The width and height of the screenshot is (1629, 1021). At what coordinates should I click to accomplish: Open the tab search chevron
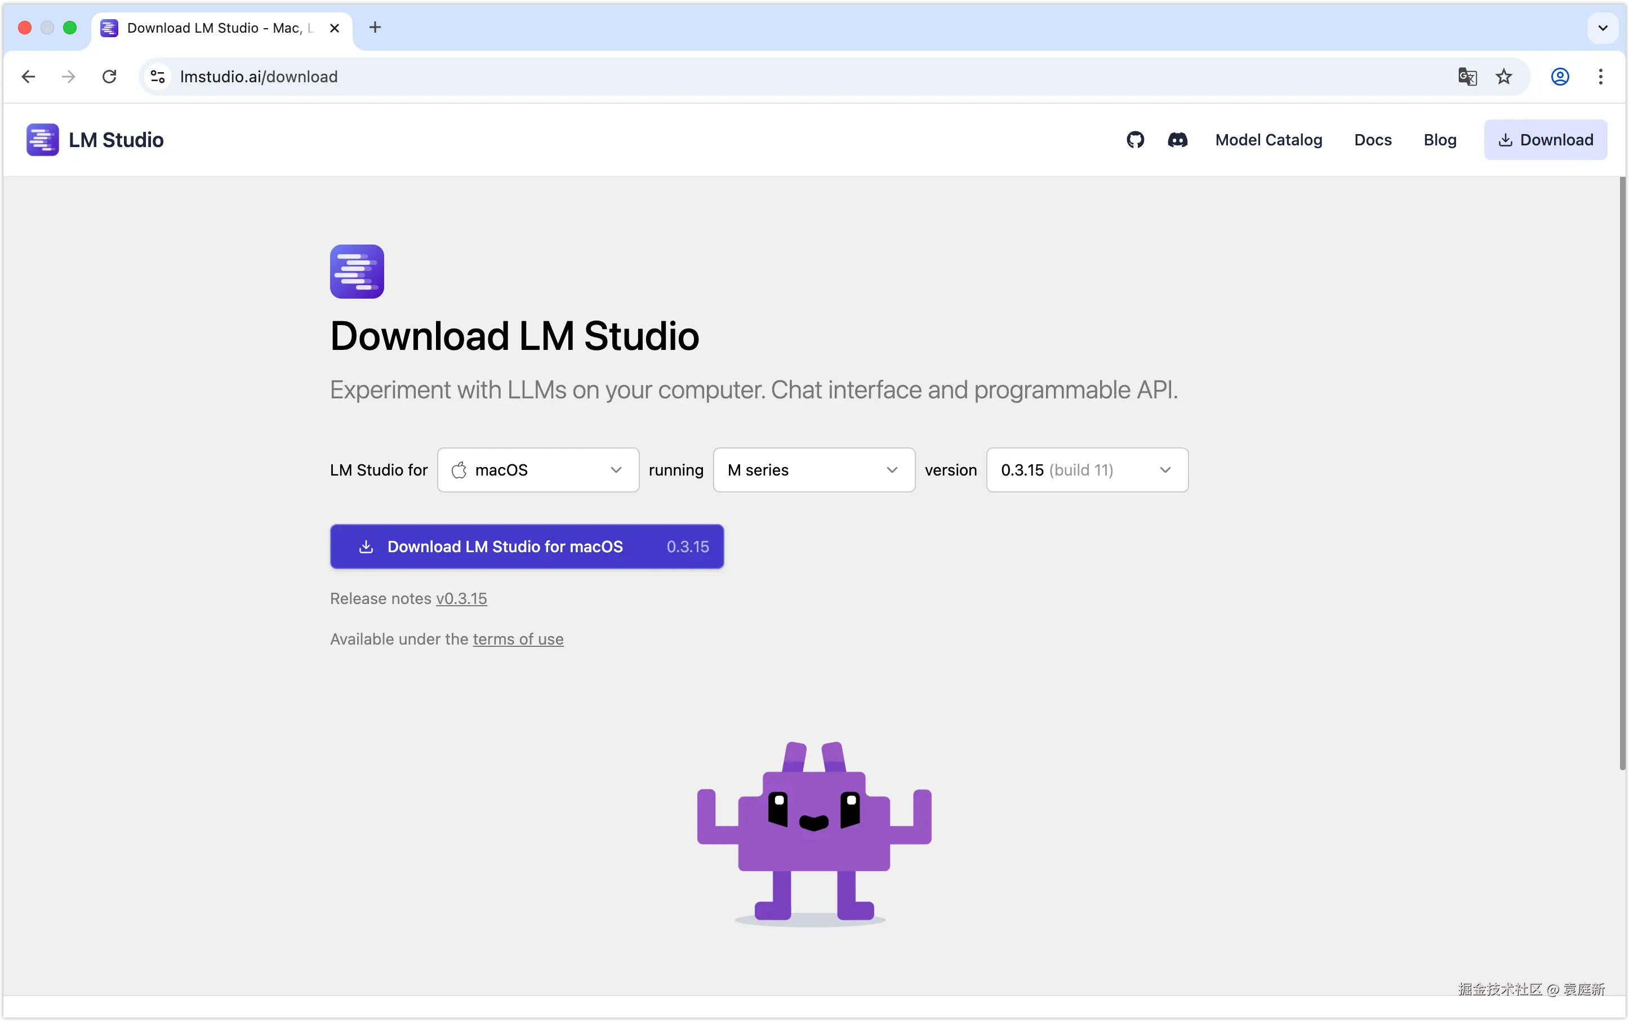click(1603, 28)
